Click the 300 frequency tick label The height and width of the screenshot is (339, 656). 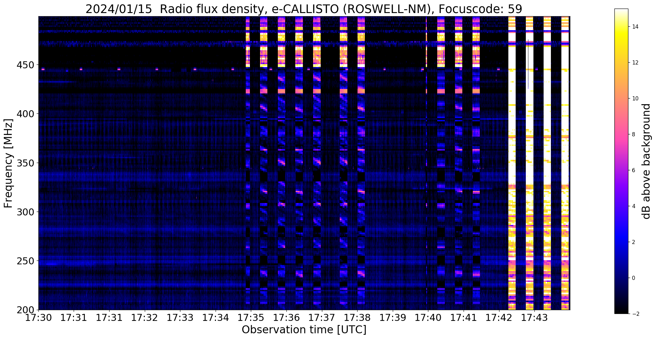26,212
